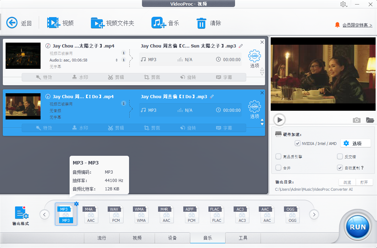The height and width of the screenshot is (248, 377).
Task: Select the AIFF PCM output format
Action: [192, 214]
